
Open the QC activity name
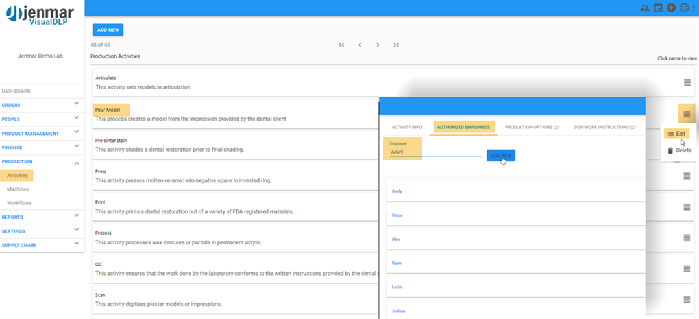[99, 264]
